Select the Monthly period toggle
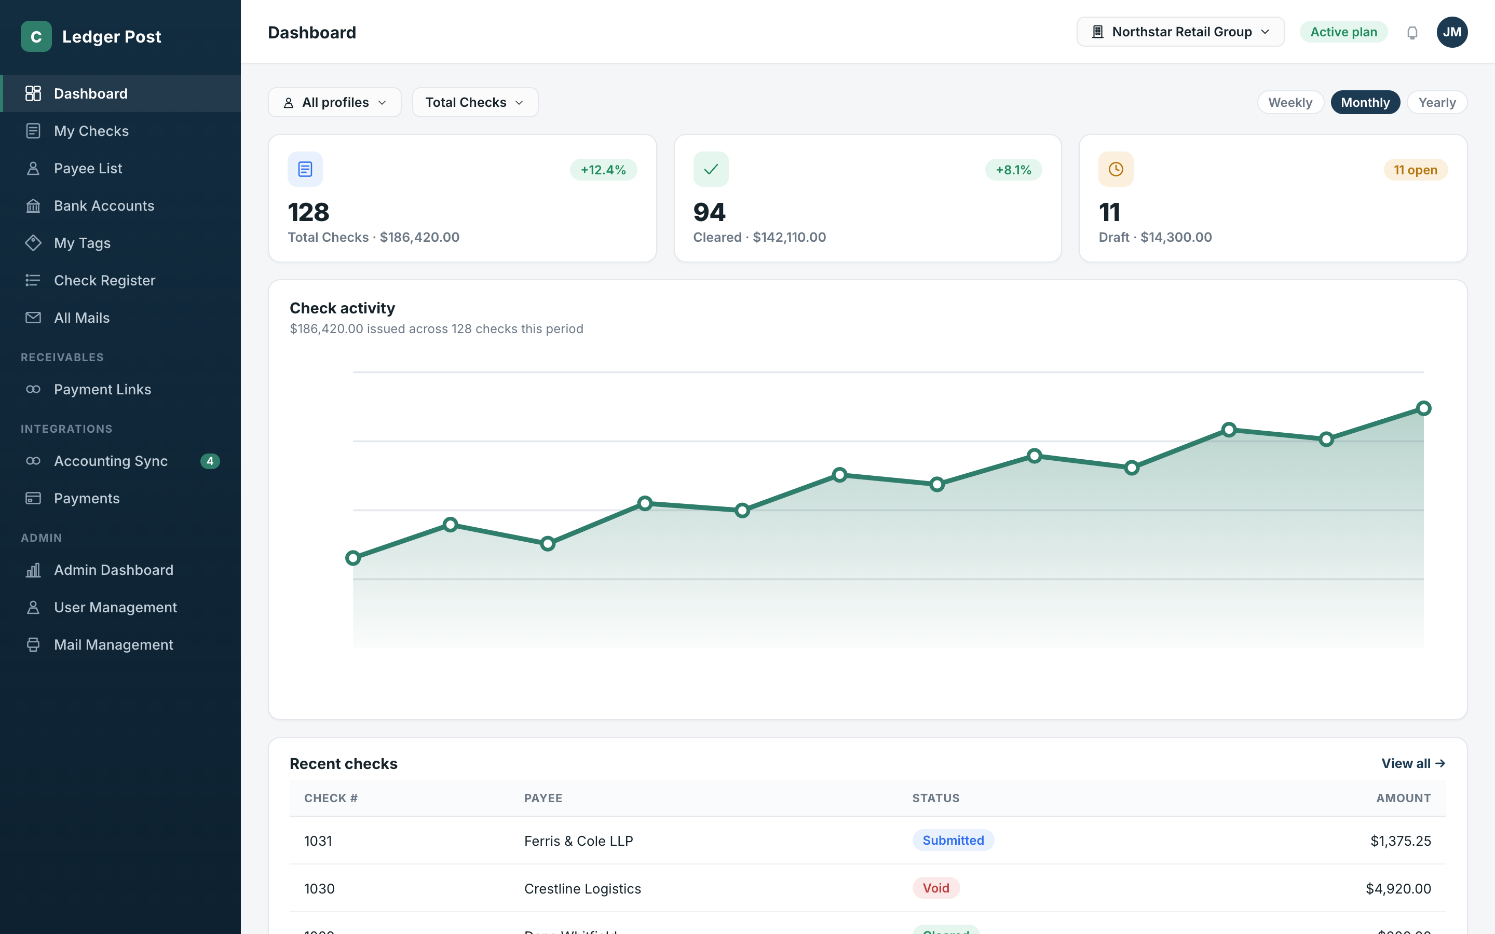 pyautogui.click(x=1365, y=103)
